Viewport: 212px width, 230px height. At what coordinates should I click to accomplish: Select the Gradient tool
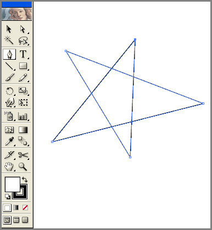point(23,130)
